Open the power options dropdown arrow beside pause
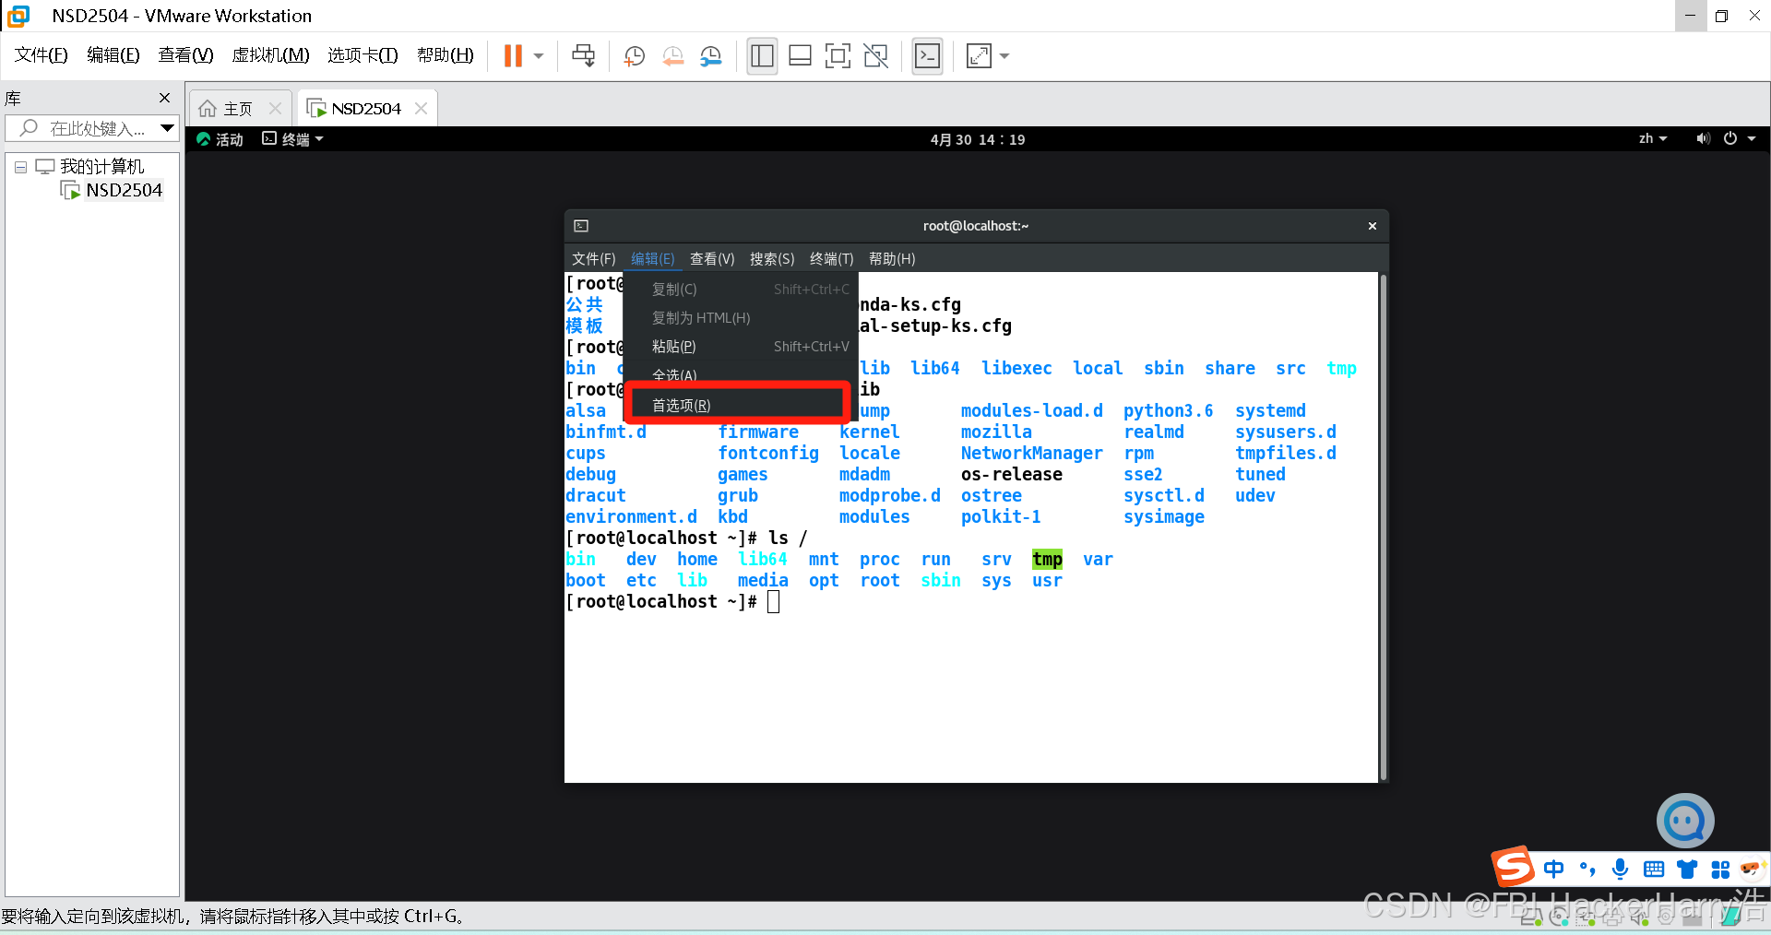The width and height of the screenshot is (1771, 935). 539,56
